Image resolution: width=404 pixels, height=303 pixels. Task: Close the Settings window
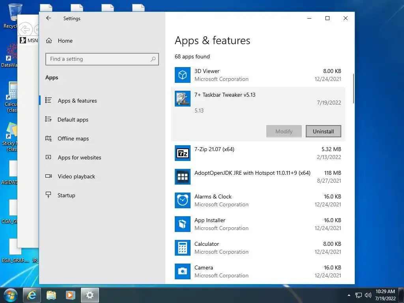pyautogui.click(x=346, y=18)
